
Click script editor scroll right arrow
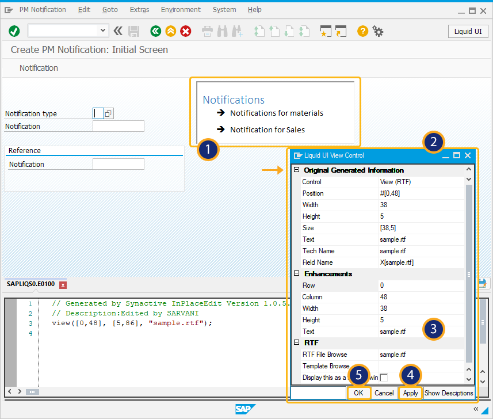point(20,391)
